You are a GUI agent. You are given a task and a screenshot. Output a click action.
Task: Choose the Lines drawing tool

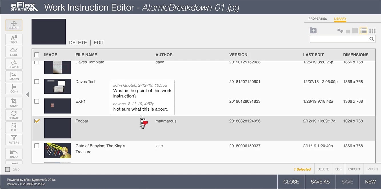tap(14, 52)
